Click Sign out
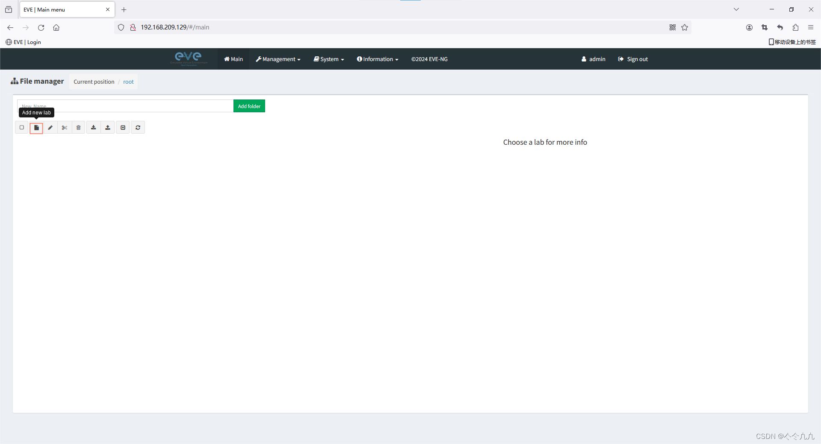This screenshot has height=444, width=821. (633, 59)
